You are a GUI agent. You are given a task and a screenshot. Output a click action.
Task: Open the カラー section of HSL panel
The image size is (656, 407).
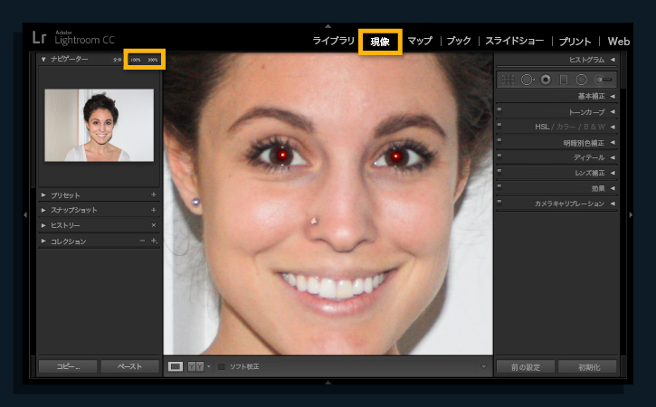pyautogui.click(x=566, y=127)
